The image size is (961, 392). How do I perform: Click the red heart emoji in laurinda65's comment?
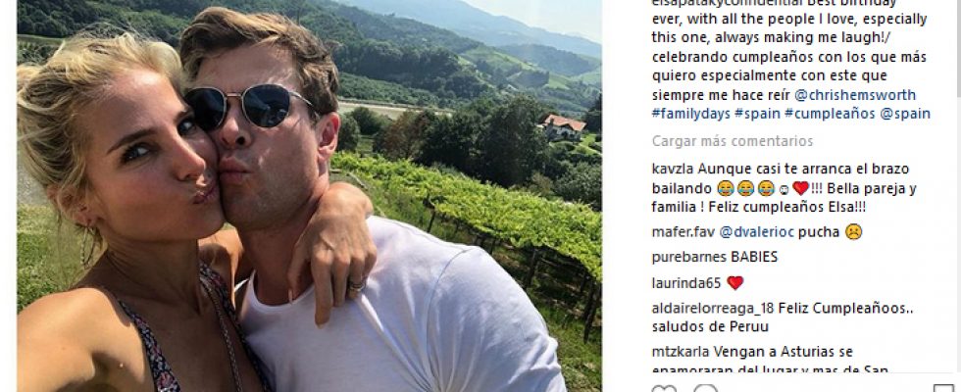click(x=734, y=283)
